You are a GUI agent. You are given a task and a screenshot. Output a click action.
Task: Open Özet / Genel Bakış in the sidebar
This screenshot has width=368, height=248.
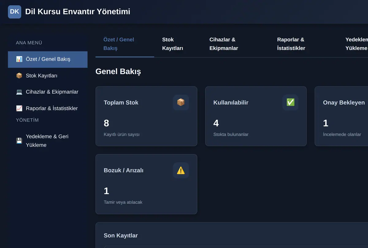point(48,59)
